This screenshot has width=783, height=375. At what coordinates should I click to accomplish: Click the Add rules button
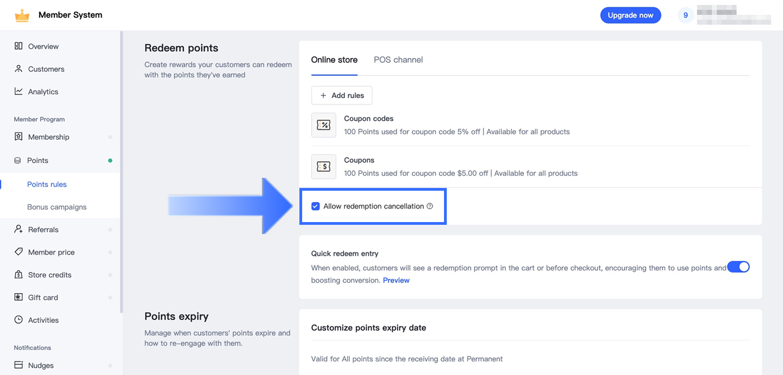(342, 95)
